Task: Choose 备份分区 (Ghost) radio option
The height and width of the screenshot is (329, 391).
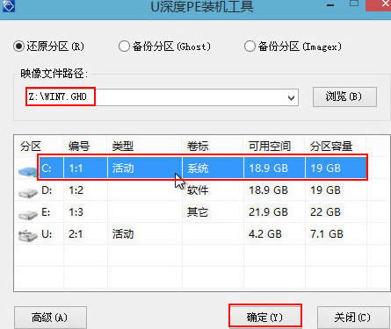Action: pos(164,46)
